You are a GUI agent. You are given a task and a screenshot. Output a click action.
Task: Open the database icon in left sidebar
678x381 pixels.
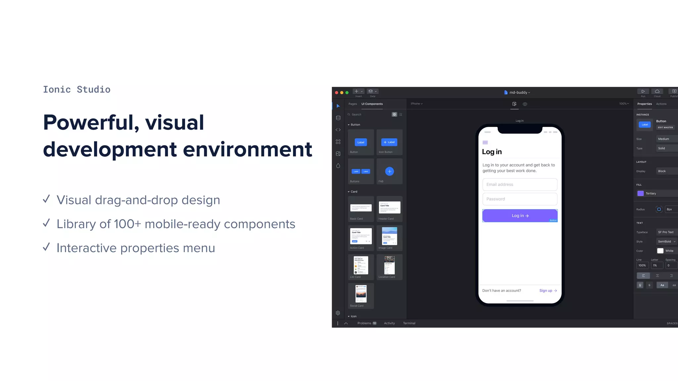pyautogui.click(x=338, y=118)
